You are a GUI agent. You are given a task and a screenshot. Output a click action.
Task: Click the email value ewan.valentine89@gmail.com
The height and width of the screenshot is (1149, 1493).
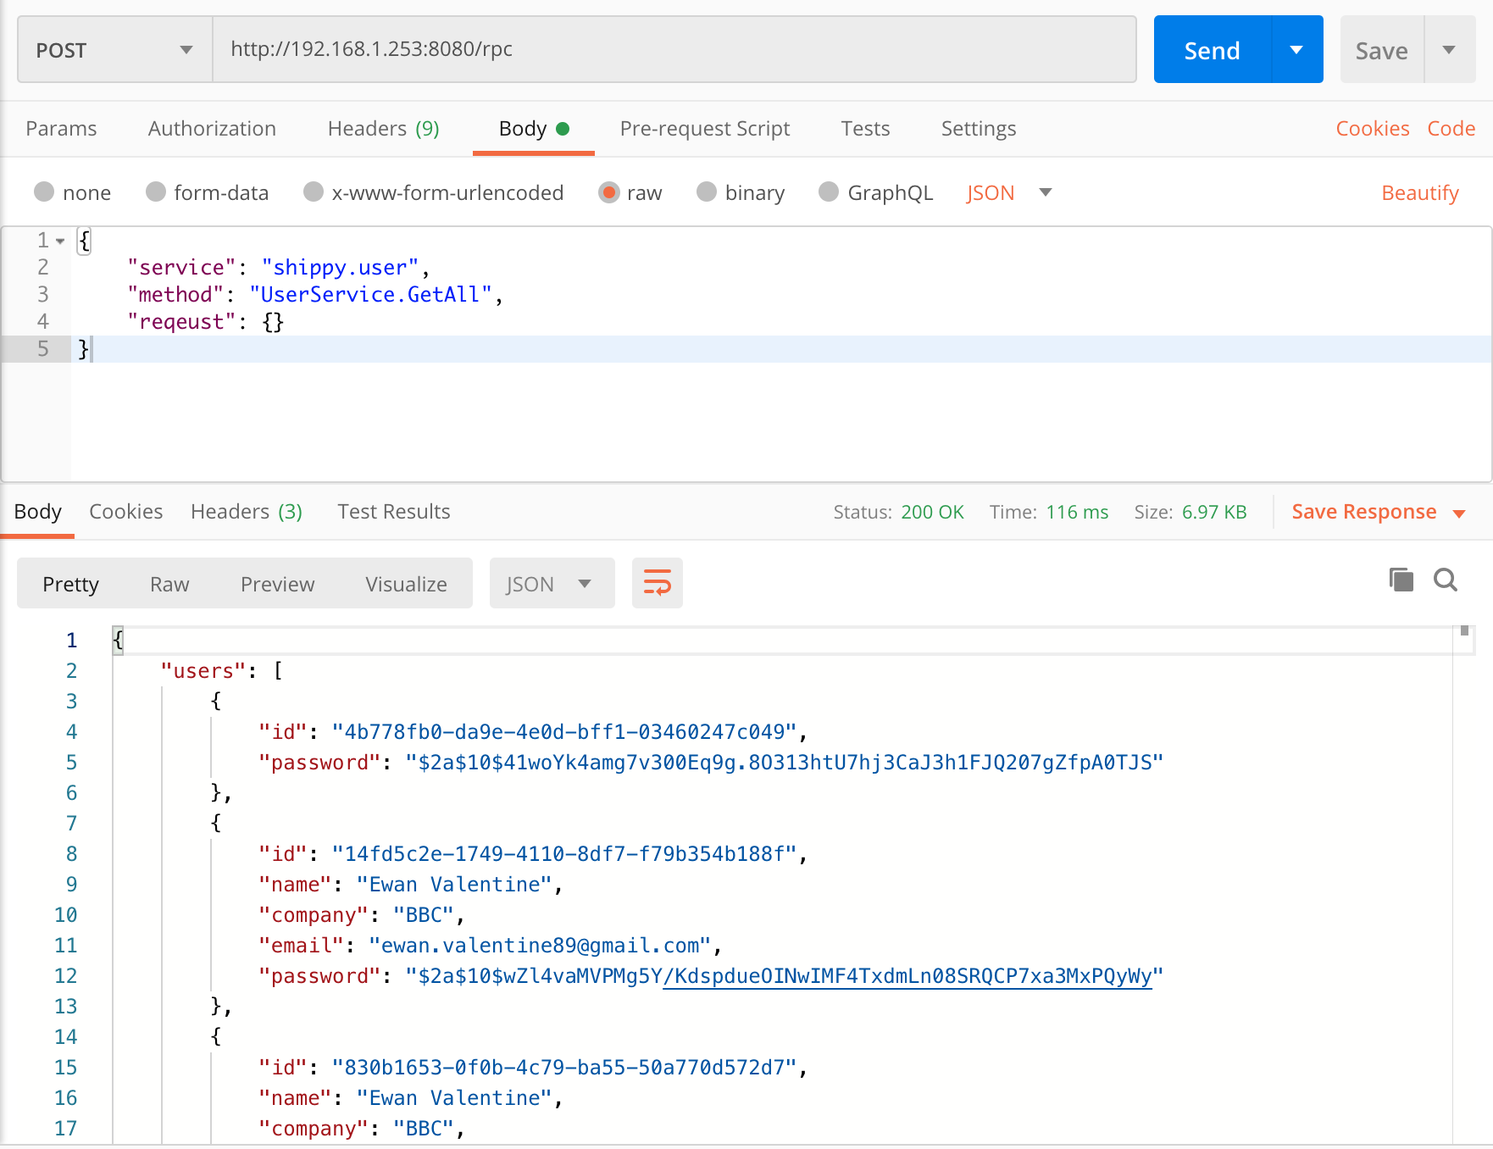(x=540, y=946)
